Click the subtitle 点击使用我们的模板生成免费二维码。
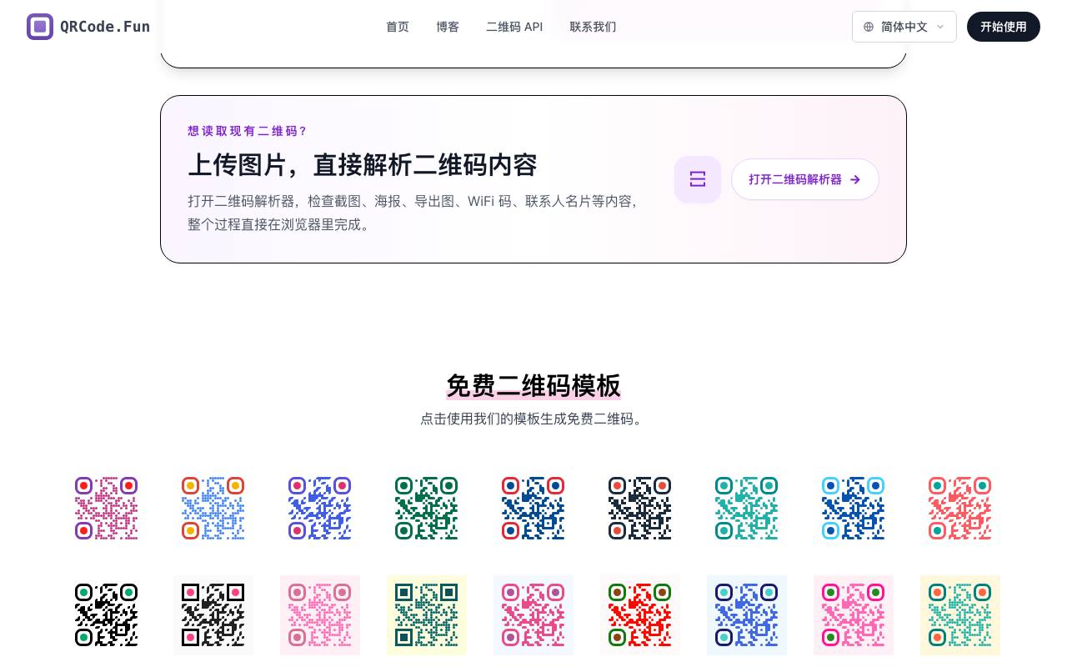This screenshot has height=667, width=1067. click(533, 419)
